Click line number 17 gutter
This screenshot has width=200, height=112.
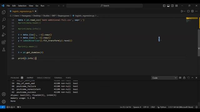click(13, 41)
